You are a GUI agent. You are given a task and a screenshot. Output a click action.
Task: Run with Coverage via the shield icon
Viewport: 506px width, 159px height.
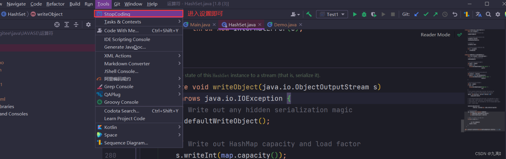(374, 14)
